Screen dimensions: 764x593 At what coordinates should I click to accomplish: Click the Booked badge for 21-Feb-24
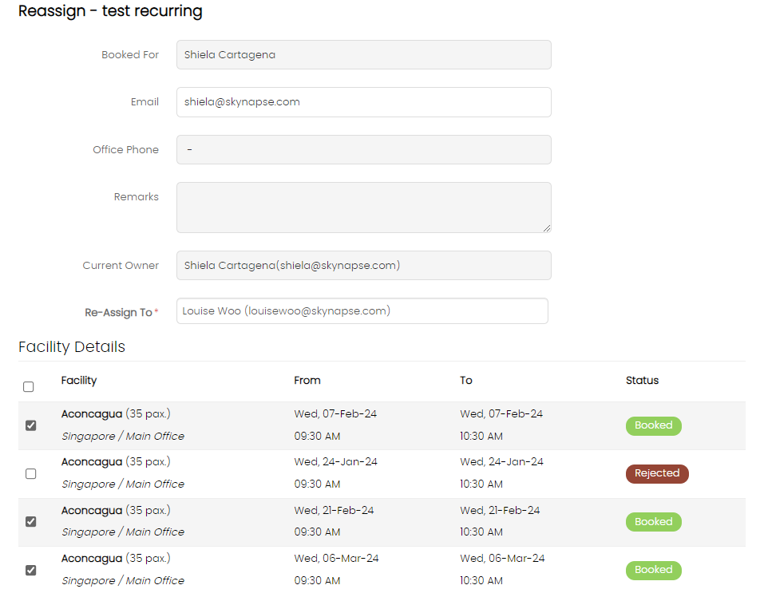click(653, 522)
